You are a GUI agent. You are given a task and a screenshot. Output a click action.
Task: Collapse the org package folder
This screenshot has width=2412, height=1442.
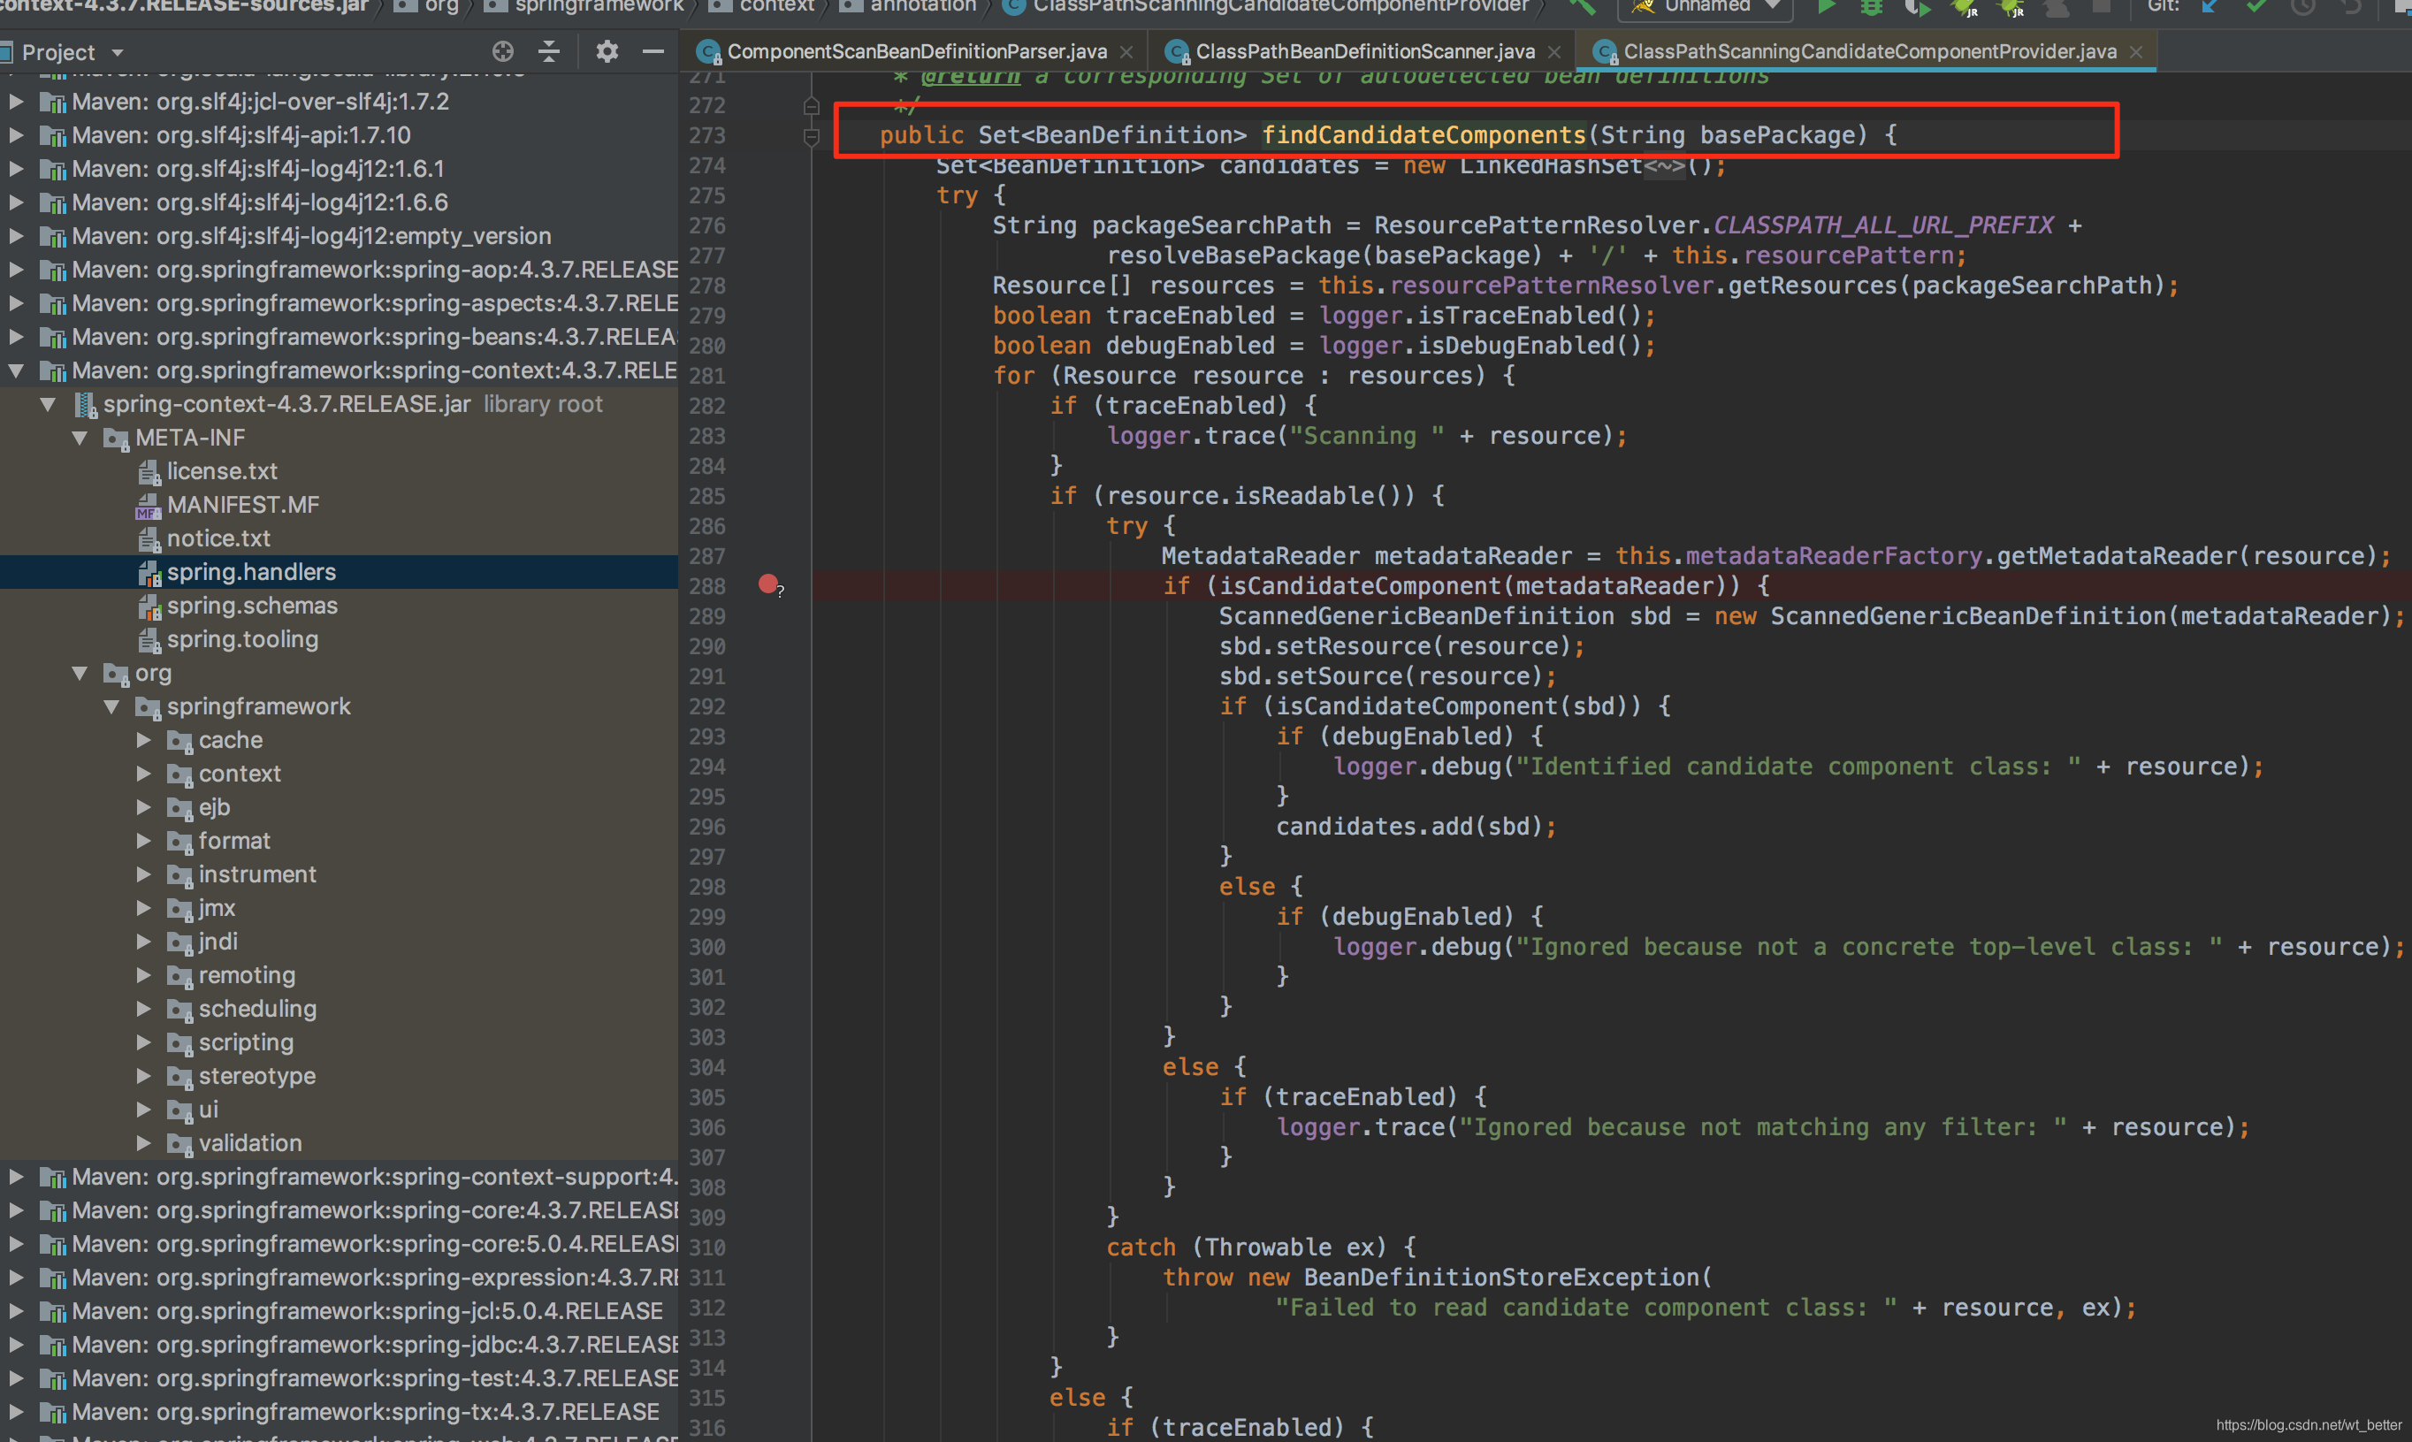point(80,673)
